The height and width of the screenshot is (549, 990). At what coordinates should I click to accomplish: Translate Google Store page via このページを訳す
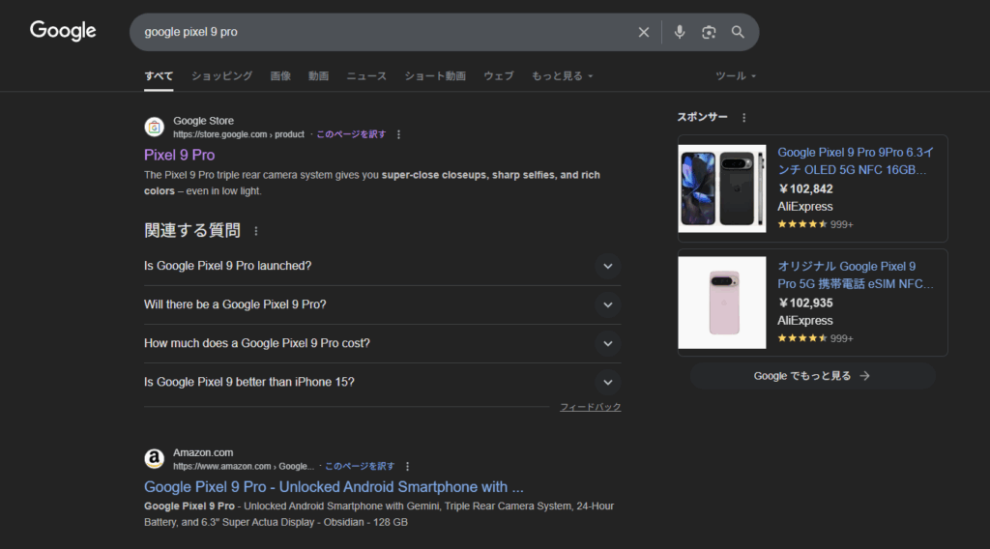pyautogui.click(x=351, y=134)
